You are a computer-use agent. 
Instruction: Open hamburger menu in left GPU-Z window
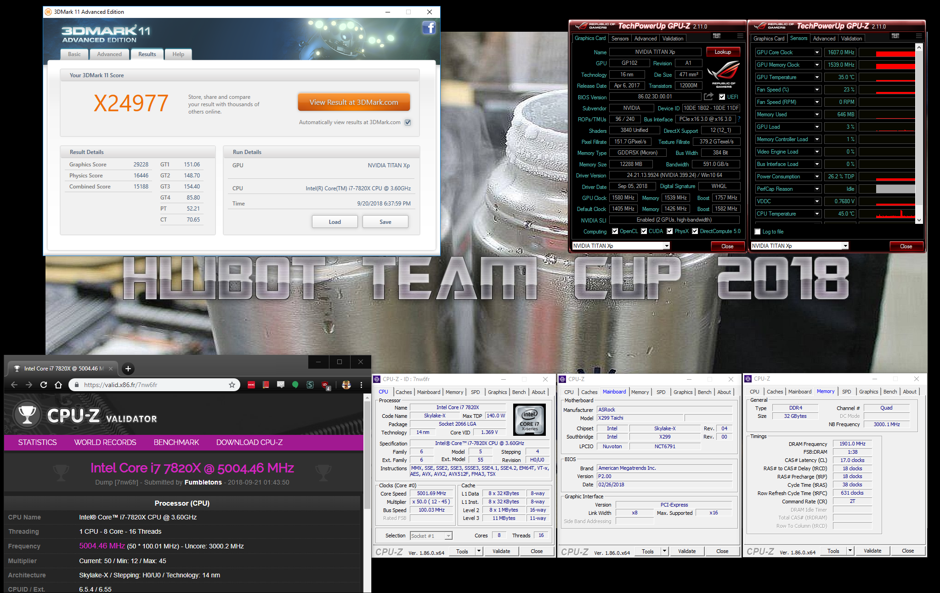740,36
